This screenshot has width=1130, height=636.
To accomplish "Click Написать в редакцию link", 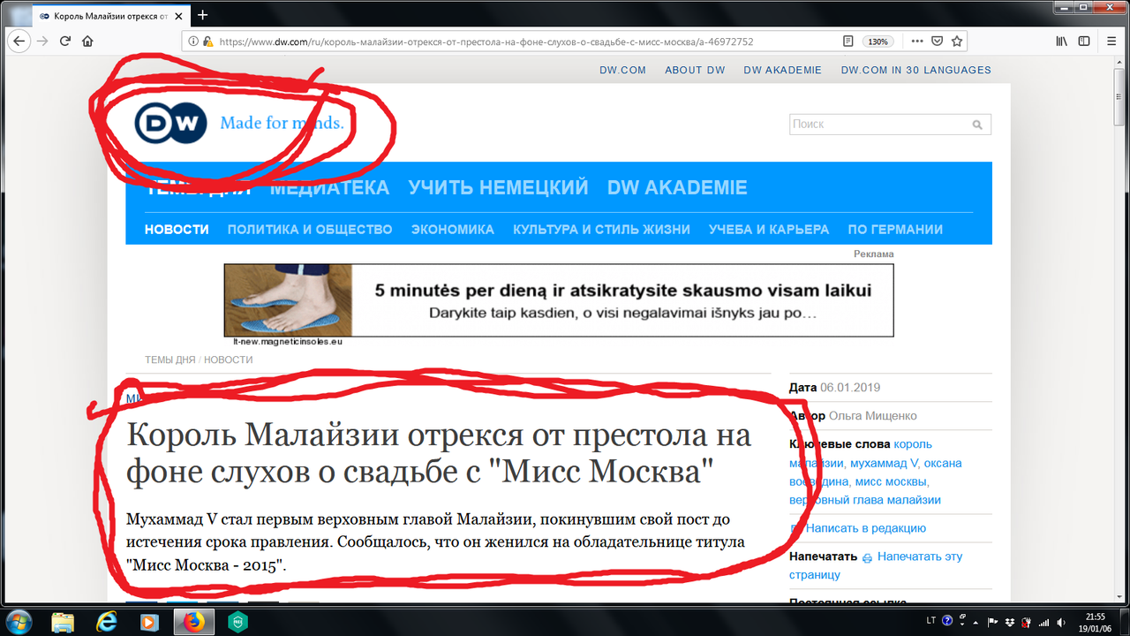I will pyautogui.click(x=865, y=528).
